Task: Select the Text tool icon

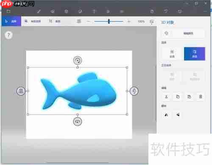Action: pyautogui.click(x=94, y=11)
